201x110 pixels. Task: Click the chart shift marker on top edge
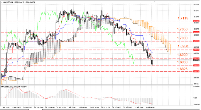[x=154, y=1]
